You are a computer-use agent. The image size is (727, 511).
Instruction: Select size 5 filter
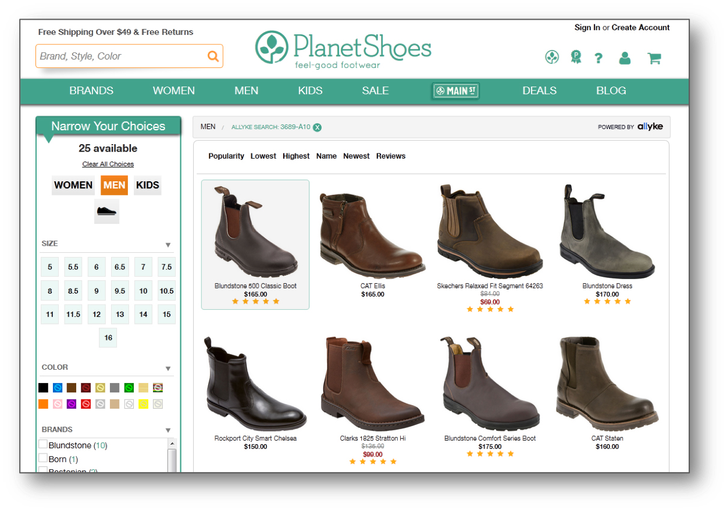pos(50,267)
